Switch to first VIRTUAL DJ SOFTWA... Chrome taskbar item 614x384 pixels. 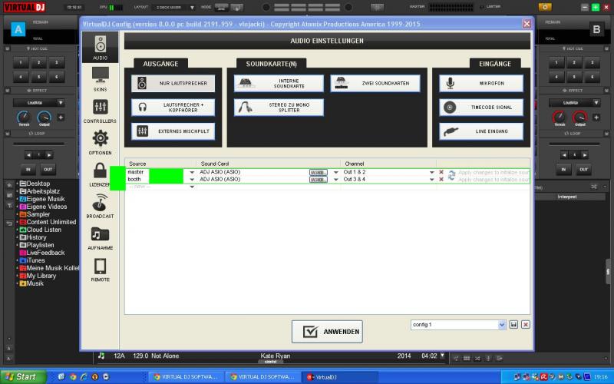click(186, 377)
